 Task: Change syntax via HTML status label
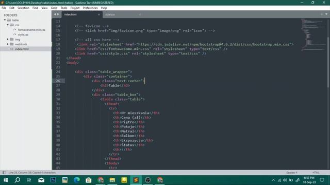tap(316, 173)
